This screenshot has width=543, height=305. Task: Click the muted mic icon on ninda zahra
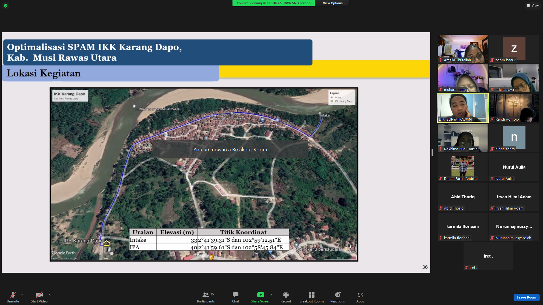click(492, 149)
